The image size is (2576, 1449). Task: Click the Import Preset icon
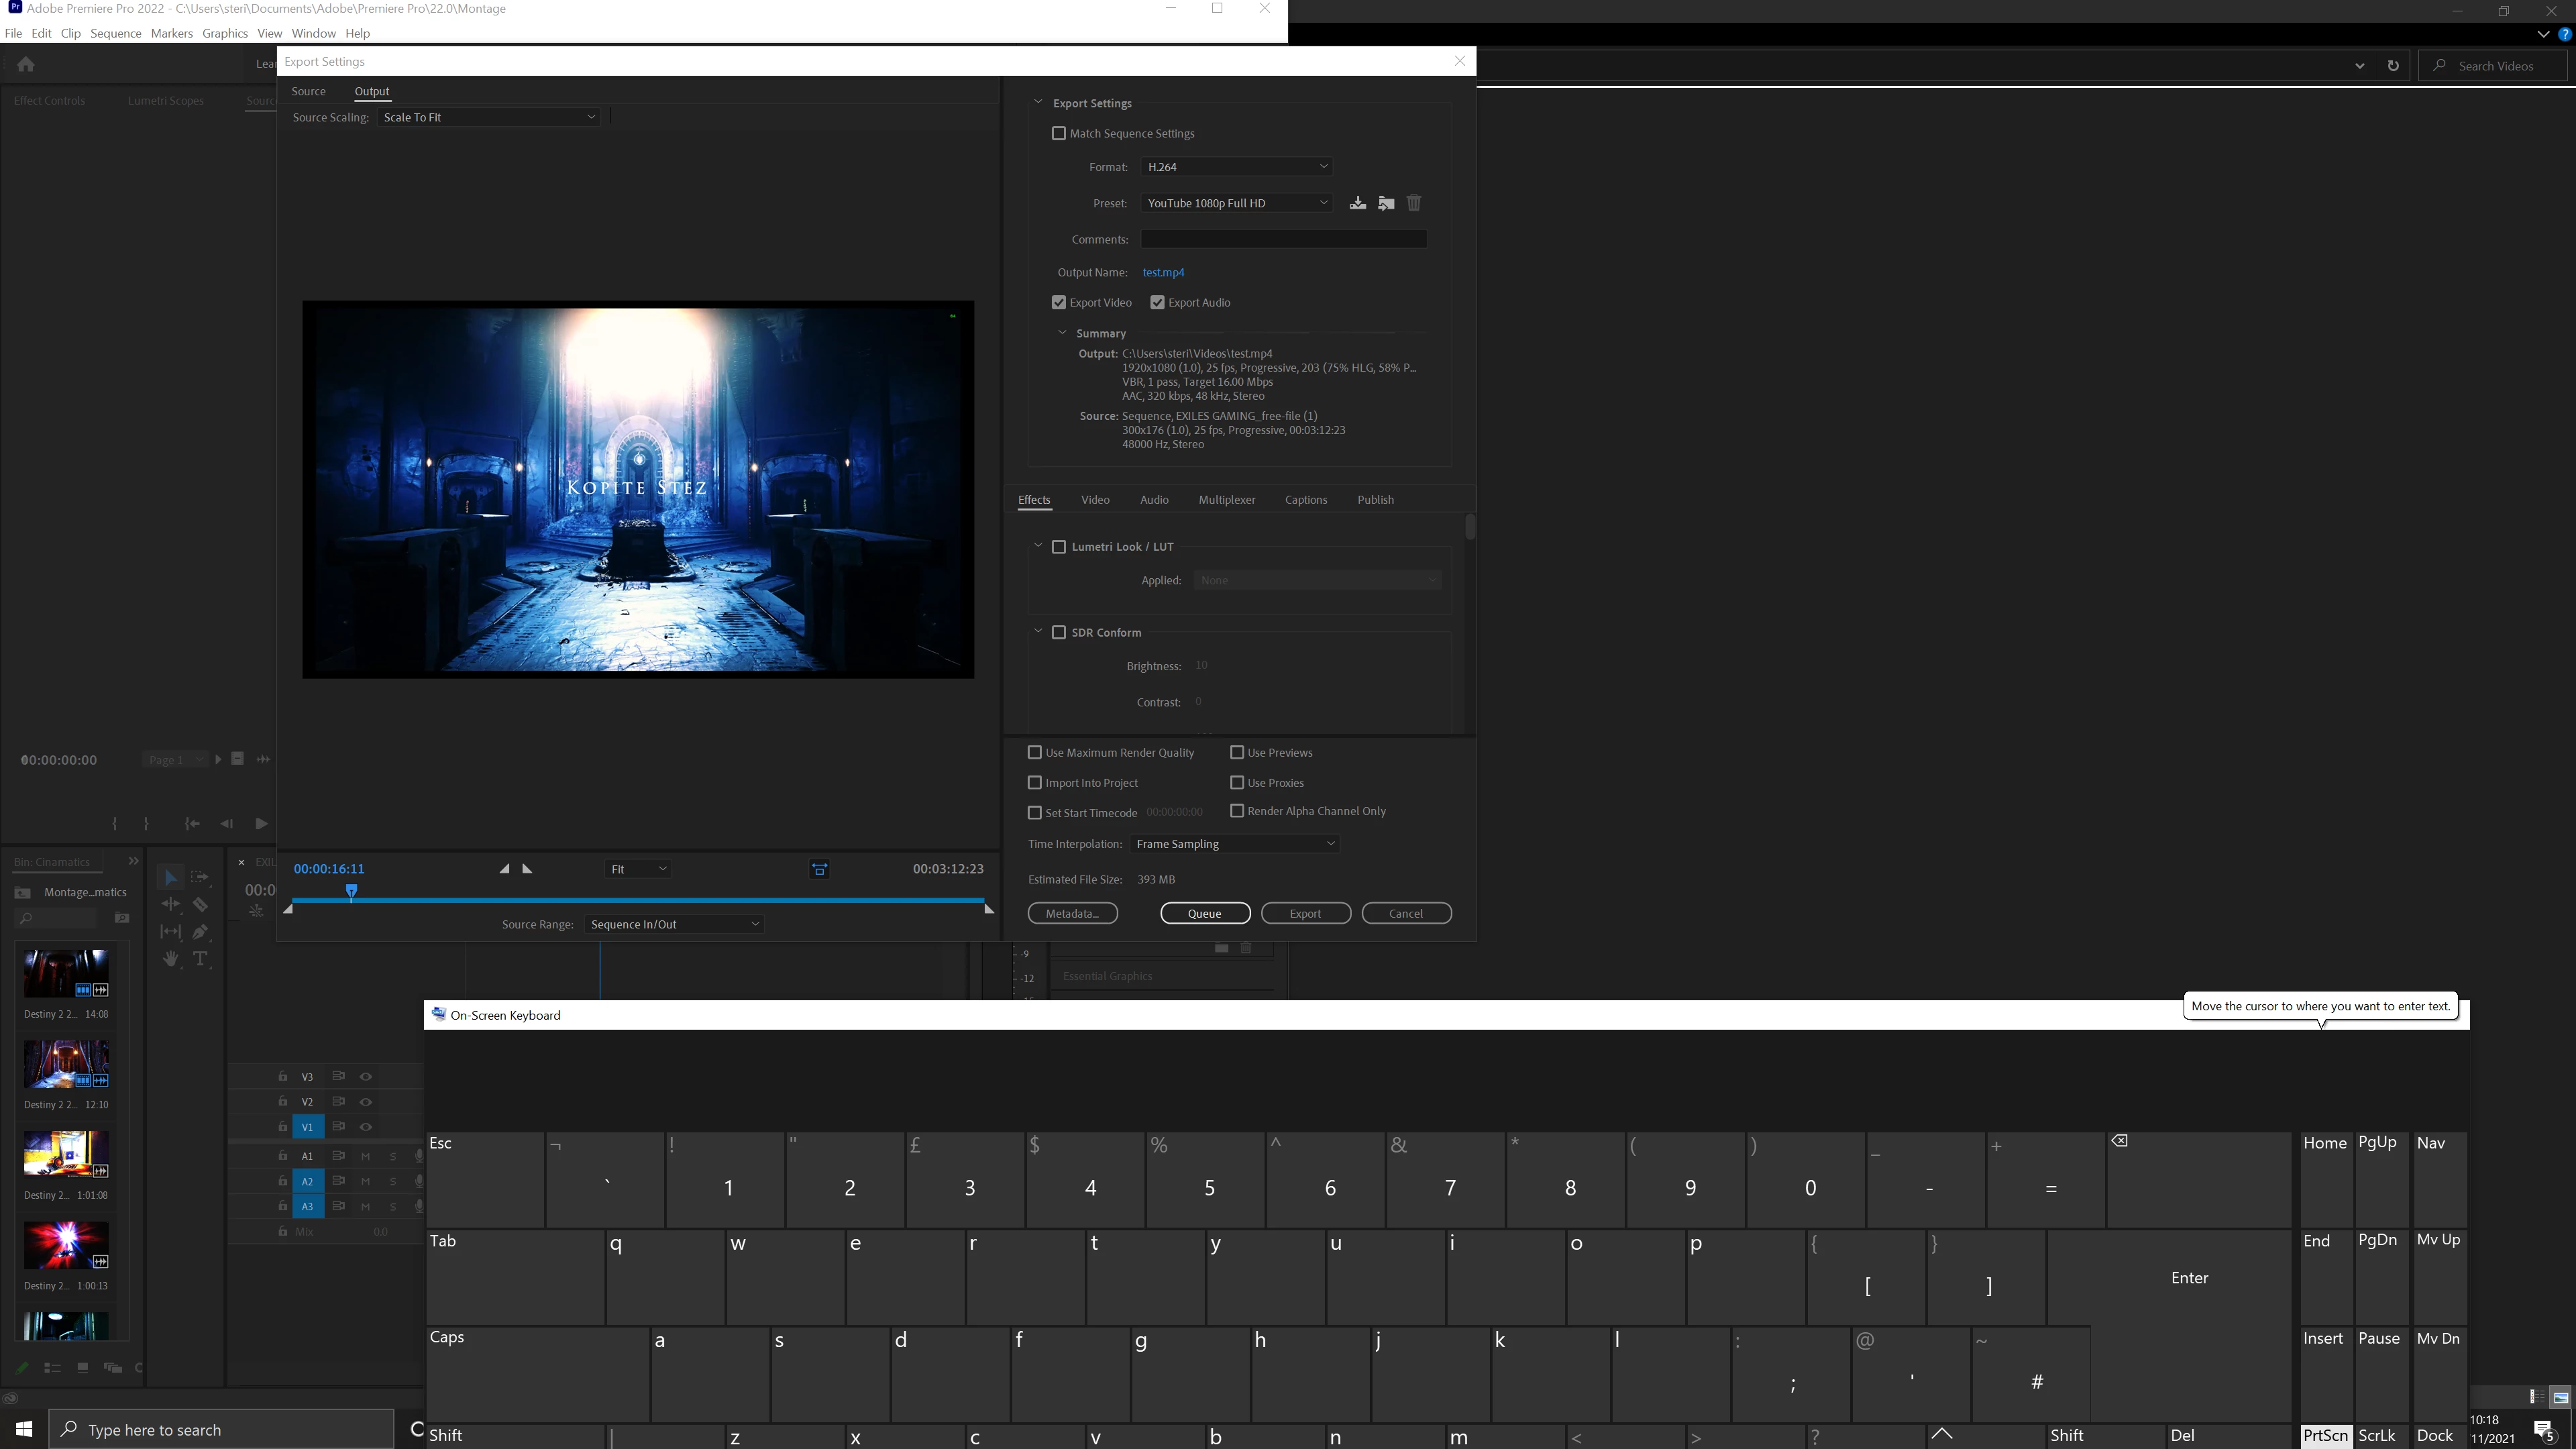[x=1386, y=203]
